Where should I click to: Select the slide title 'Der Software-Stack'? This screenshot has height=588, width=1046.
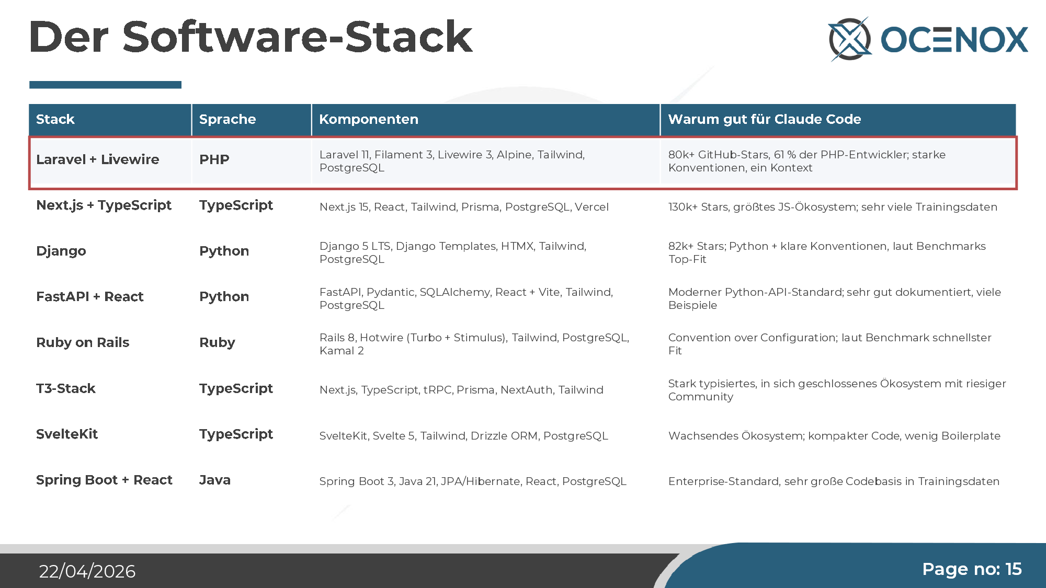251,37
